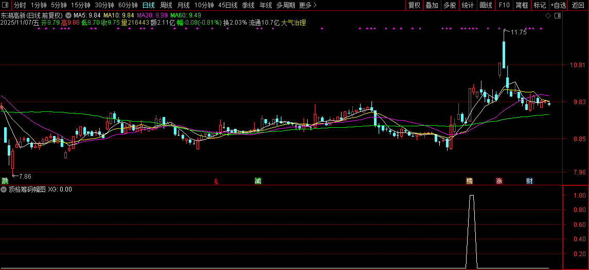Toggle the 叠加 overlay option

[432, 5]
